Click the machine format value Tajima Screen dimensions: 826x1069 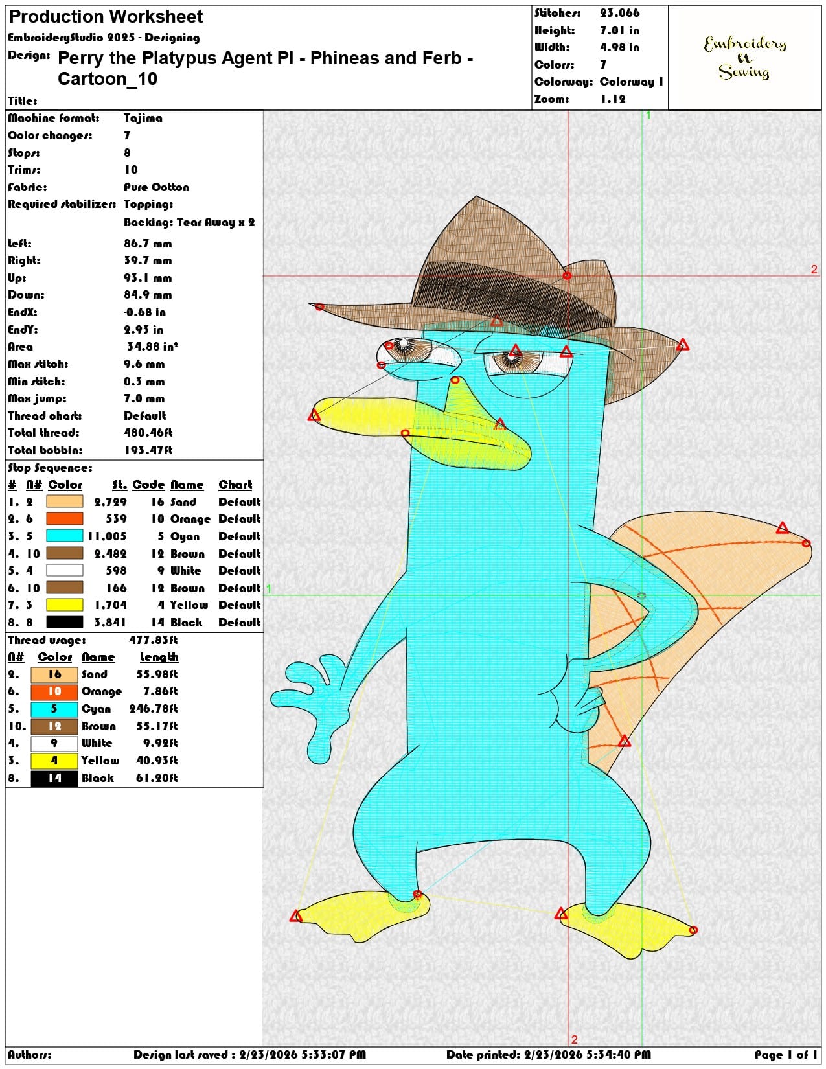point(143,118)
